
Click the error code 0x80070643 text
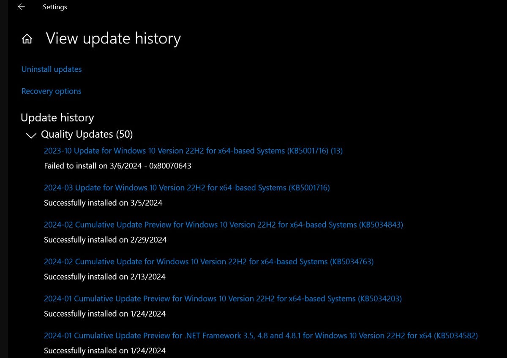[171, 166]
